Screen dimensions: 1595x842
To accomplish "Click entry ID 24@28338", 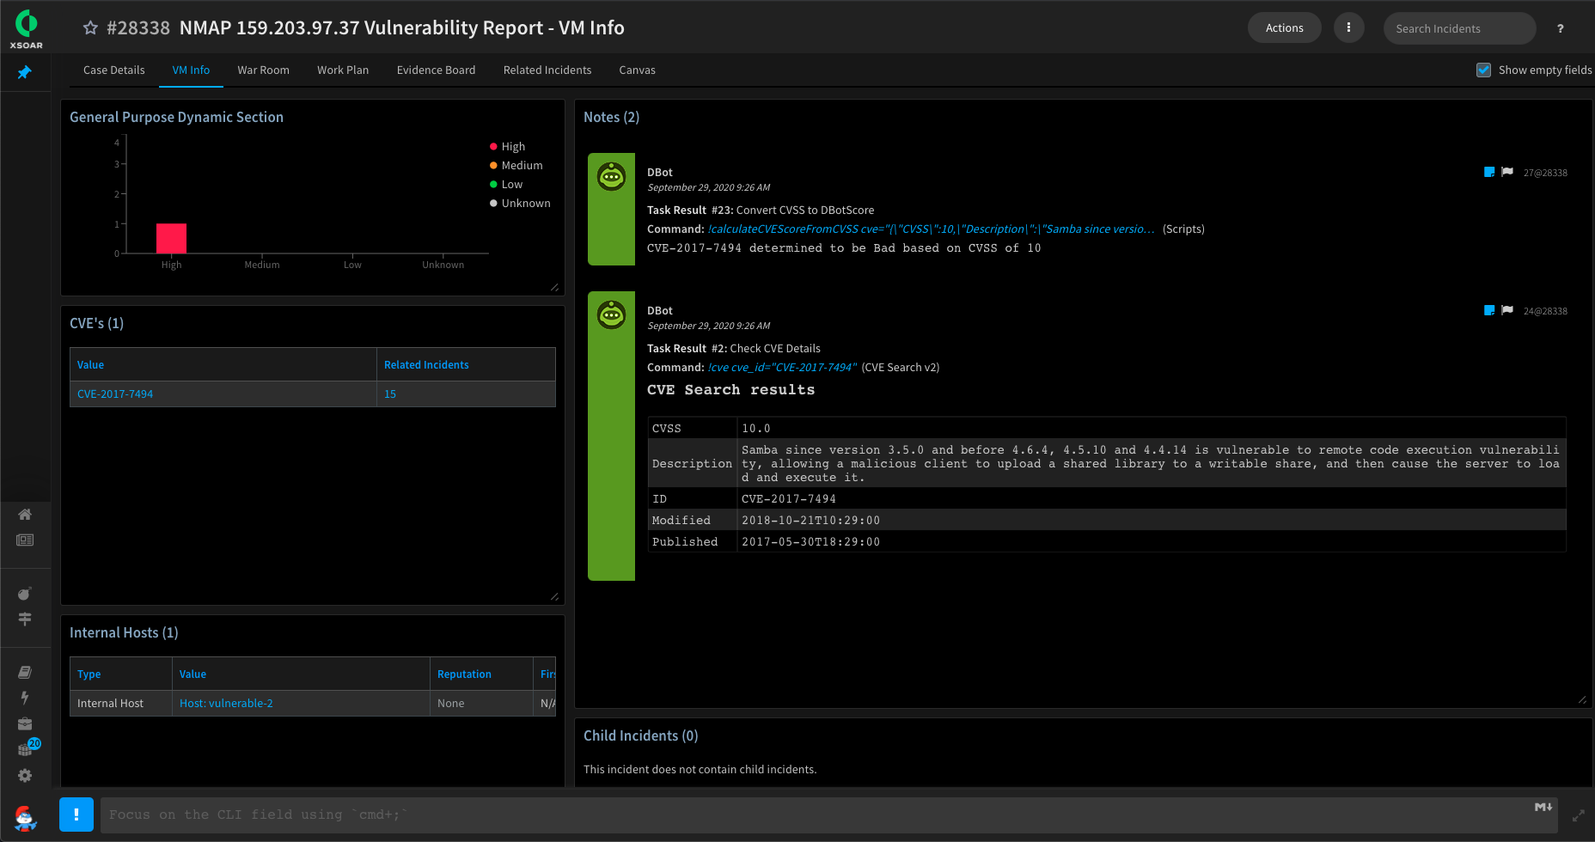I will point(1545,311).
